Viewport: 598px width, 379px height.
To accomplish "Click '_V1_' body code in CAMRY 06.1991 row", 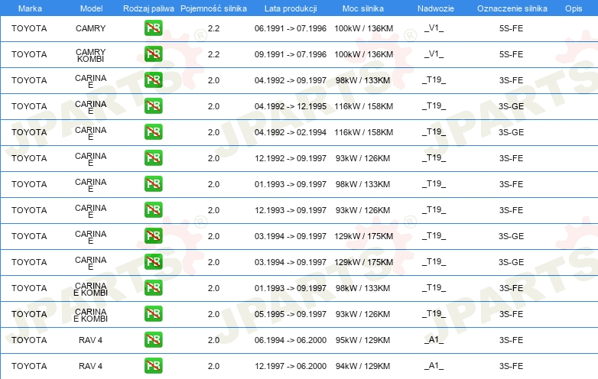I will click(x=434, y=28).
